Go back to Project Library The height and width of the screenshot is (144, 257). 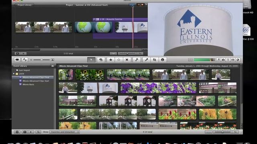(x=24, y=5)
